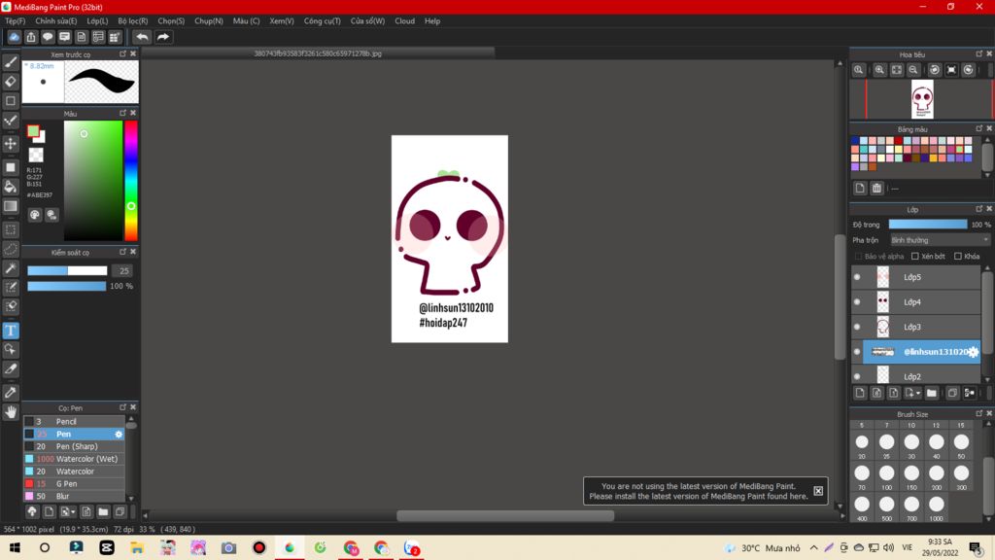Activate the rectangular Select tool
Image resolution: width=995 pixels, height=560 pixels.
(11, 229)
